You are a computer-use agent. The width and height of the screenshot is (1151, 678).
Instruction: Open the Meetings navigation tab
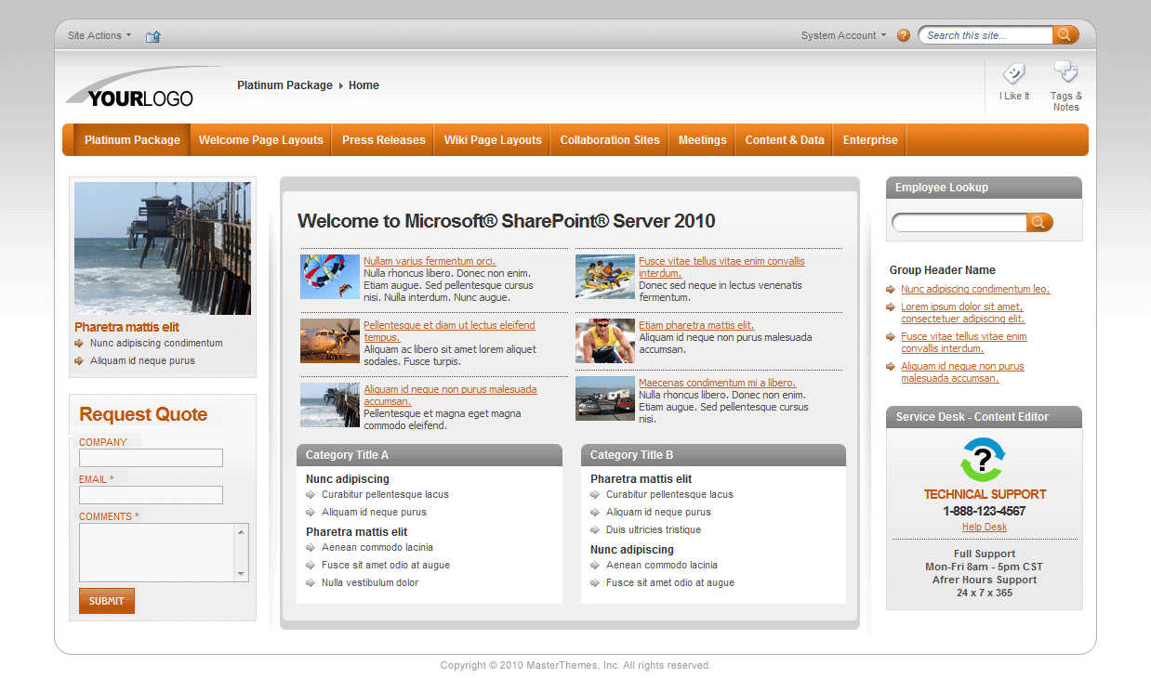[x=701, y=139]
